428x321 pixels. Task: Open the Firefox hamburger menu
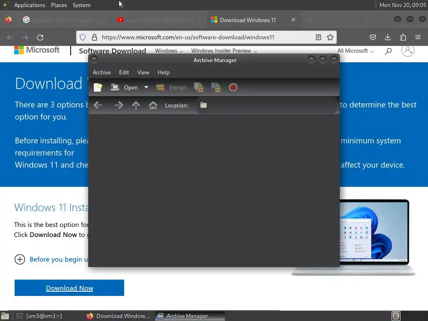pos(418,37)
